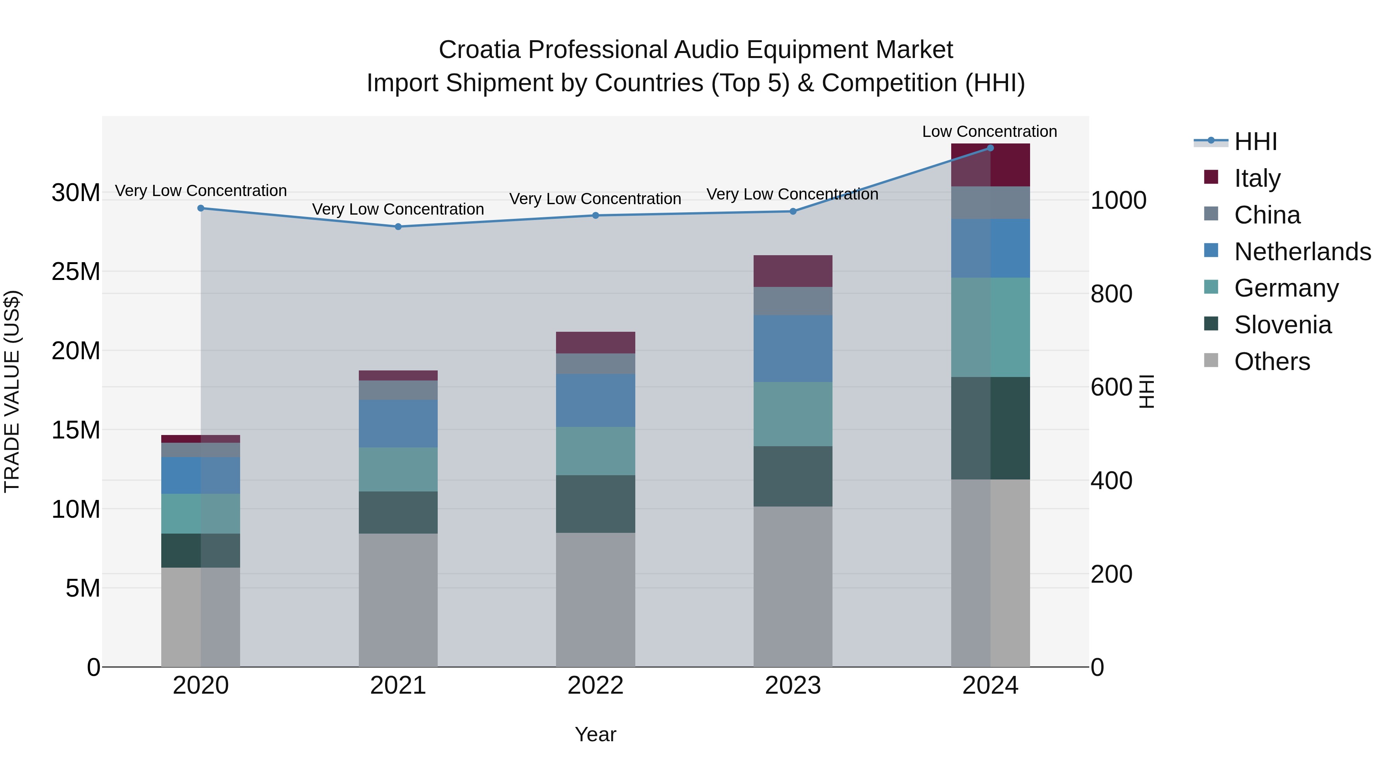Viewport: 1392px width, 783px height.
Task: Click the 10M left axis tick label
Action: (76, 509)
